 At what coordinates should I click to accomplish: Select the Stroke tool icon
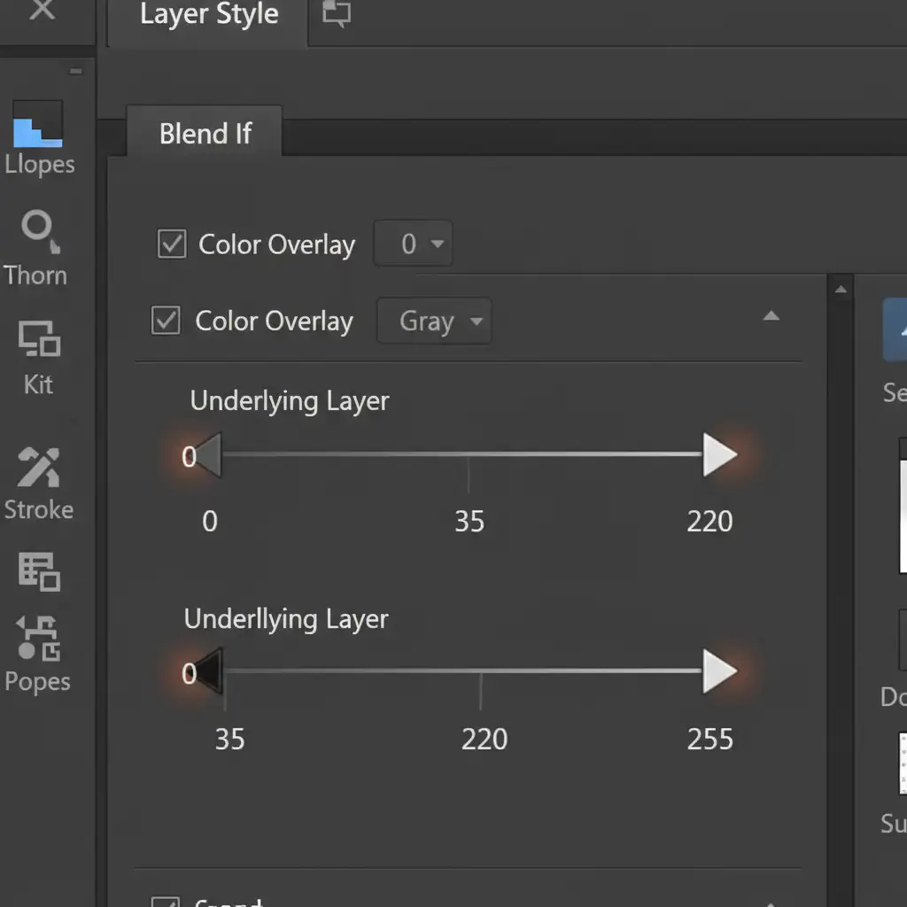(38, 467)
